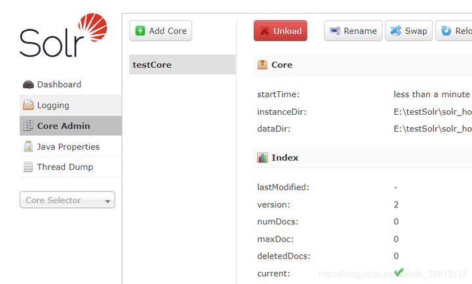Open the Dashboard menu item
Image resolution: width=472 pixels, height=284 pixels.
(x=59, y=85)
